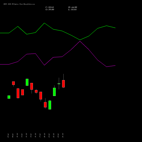Click the low price value L: 33.05
The width and height of the screenshot is (142, 142).
click(72, 10)
